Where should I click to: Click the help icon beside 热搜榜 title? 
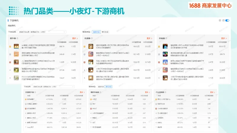pyautogui.click(x=91, y=38)
